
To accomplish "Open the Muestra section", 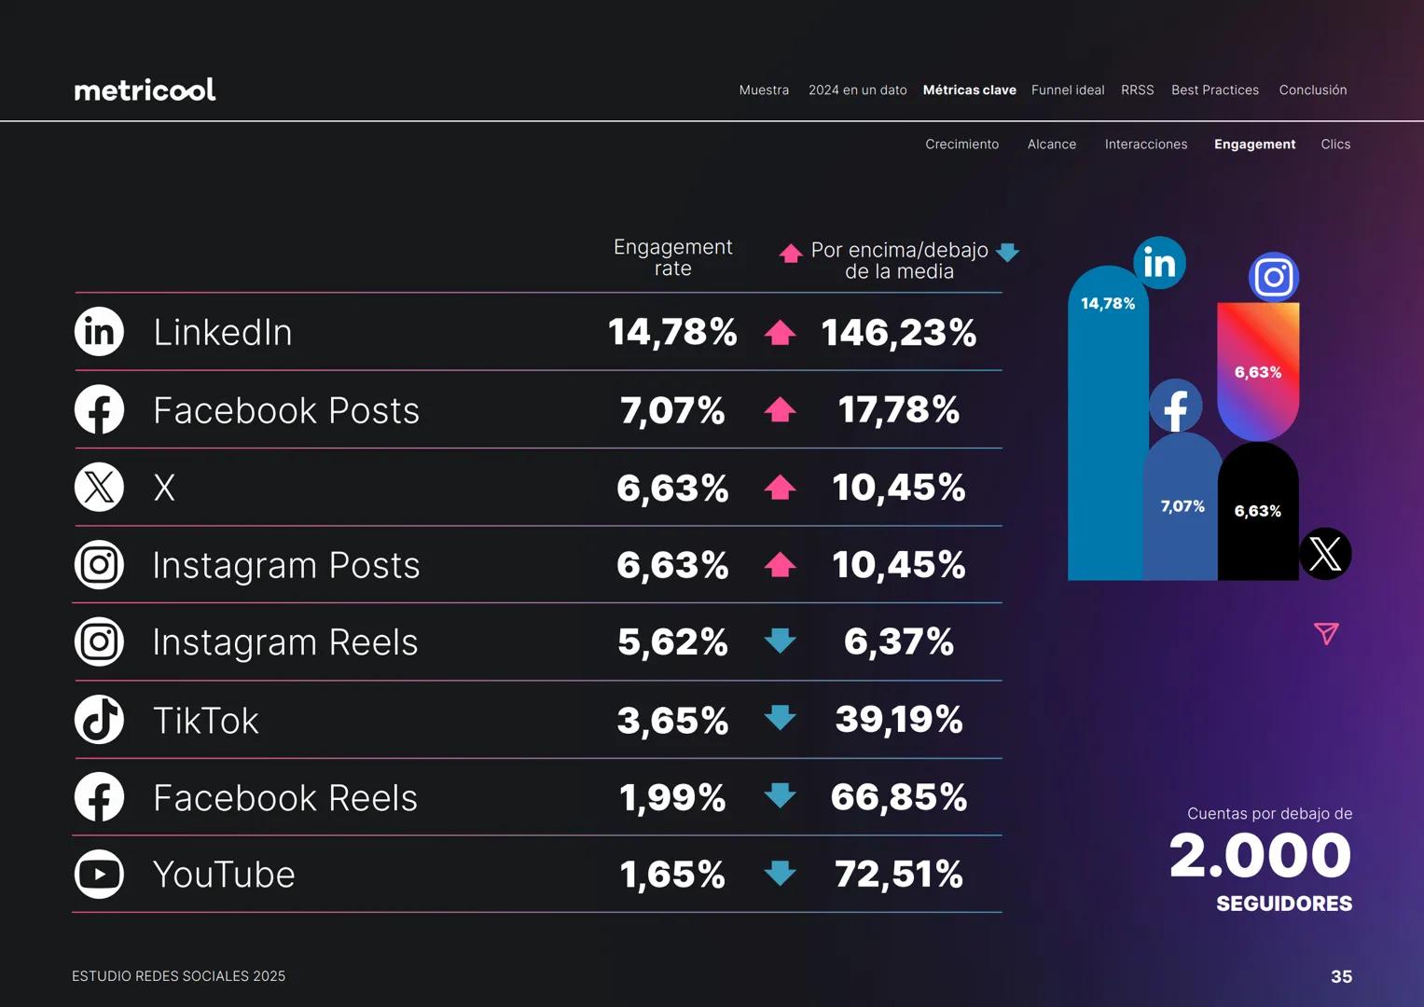I will (x=764, y=90).
